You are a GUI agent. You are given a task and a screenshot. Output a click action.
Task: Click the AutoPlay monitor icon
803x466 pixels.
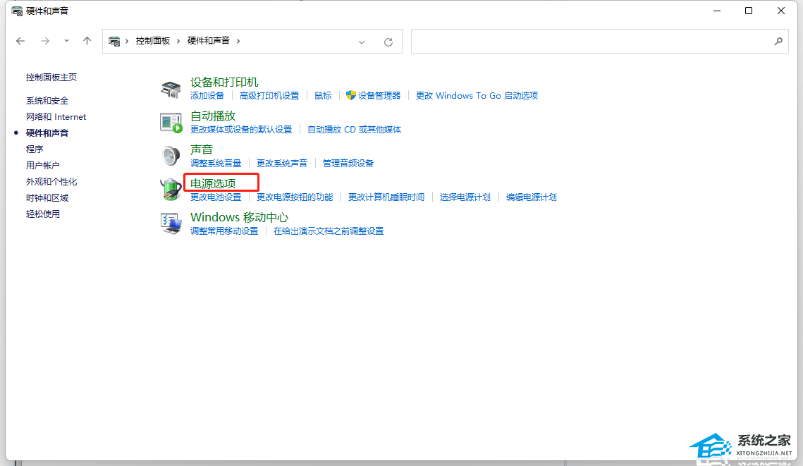tap(171, 123)
